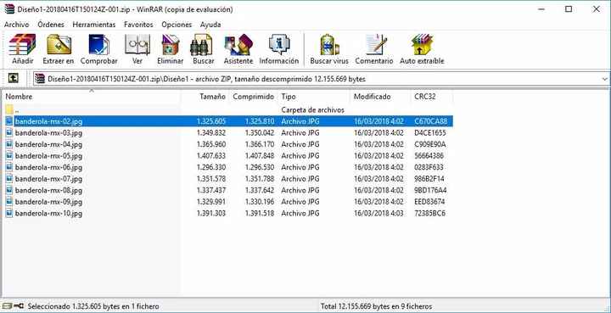Sort files by Comprimido column header
Image resolution: width=611 pixels, height=313 pixels.
point(253,97)
